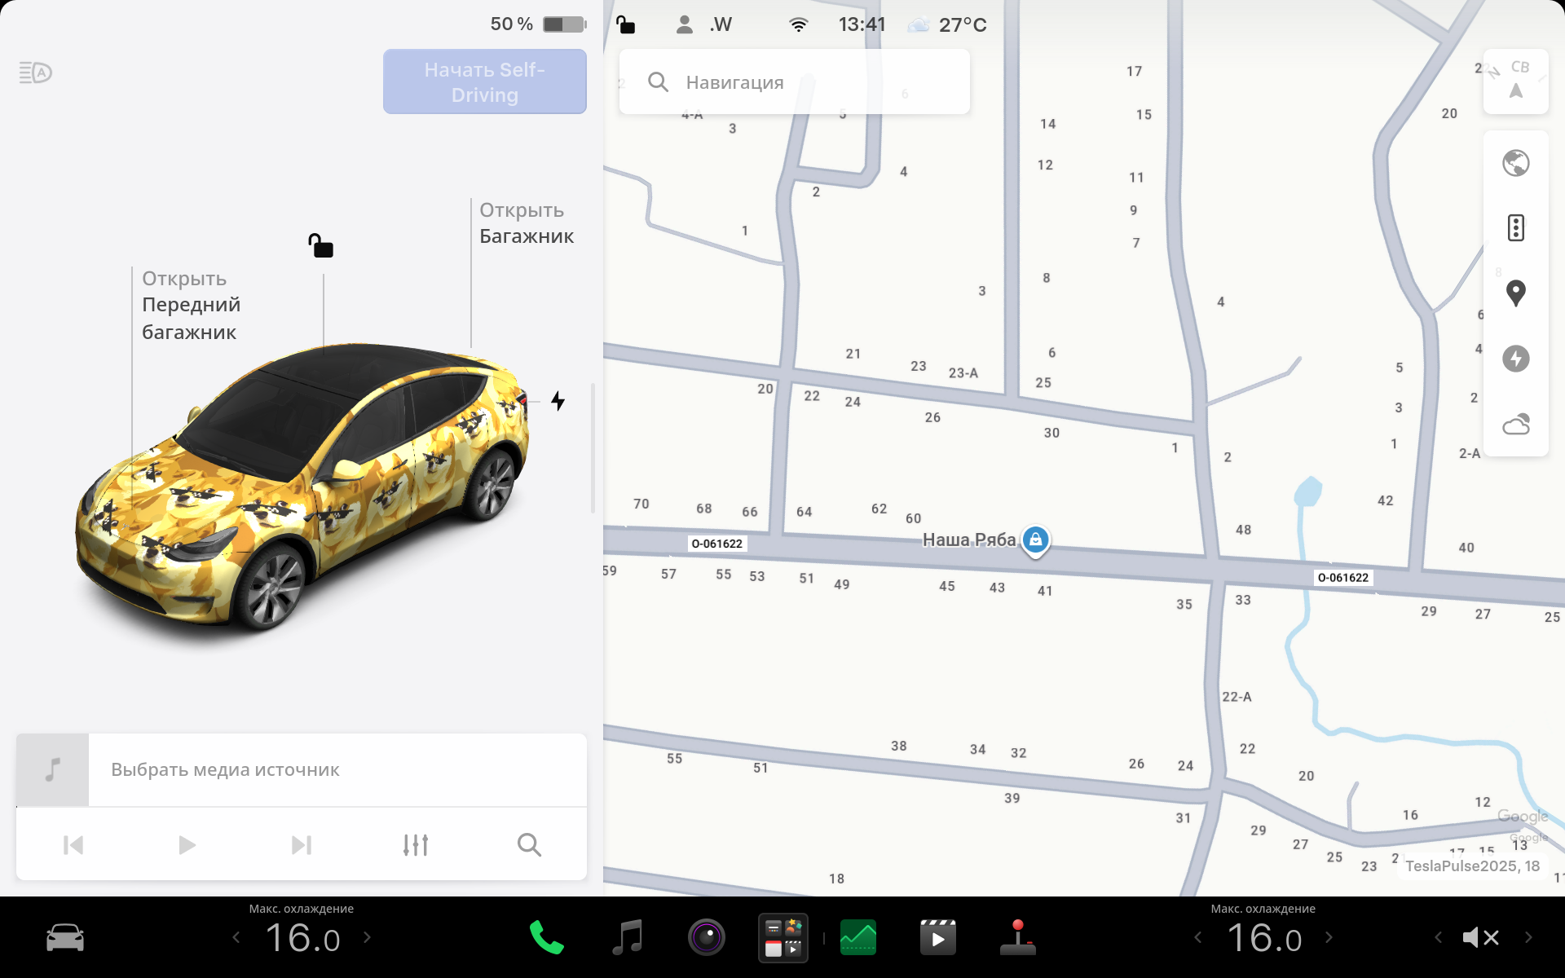Open charge port lightning icon
Image resolution: width=1565 pixels, height=978 pixels.
pyautogui.click(x=558, y=401)
